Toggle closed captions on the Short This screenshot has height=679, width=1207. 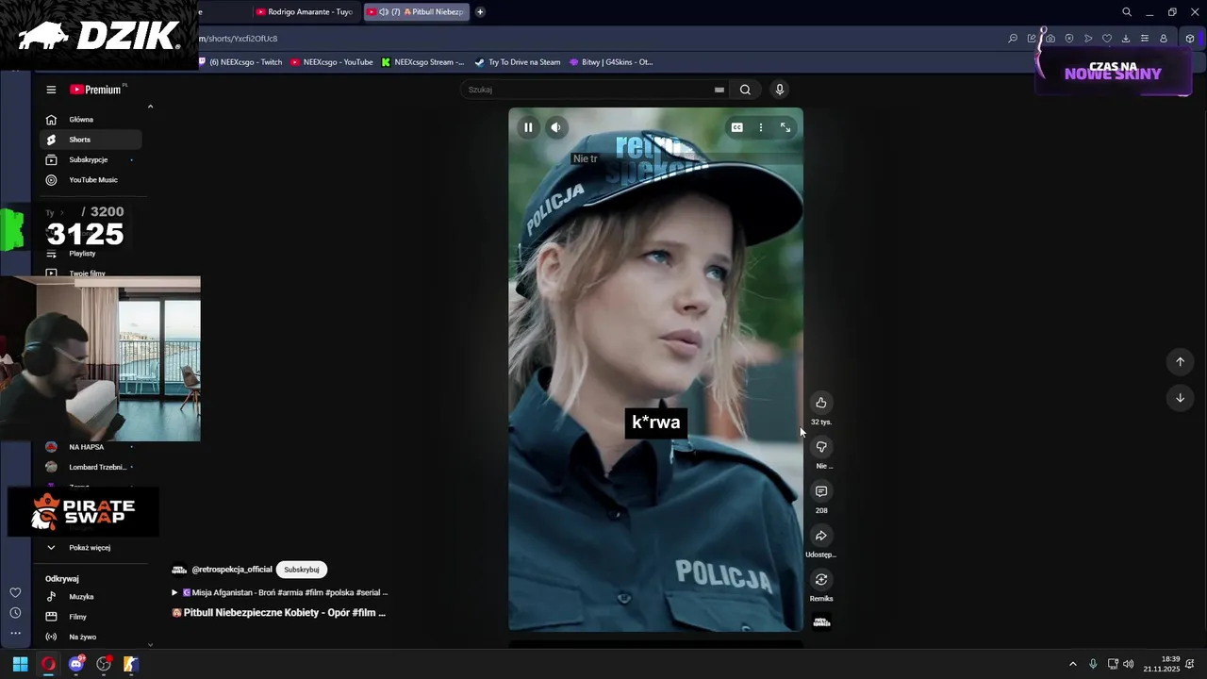737,127
